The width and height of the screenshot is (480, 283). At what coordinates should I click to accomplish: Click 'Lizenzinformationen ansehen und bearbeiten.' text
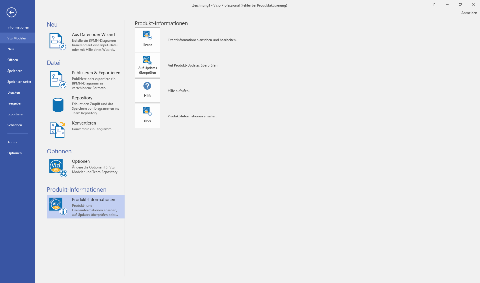point(202,40)
